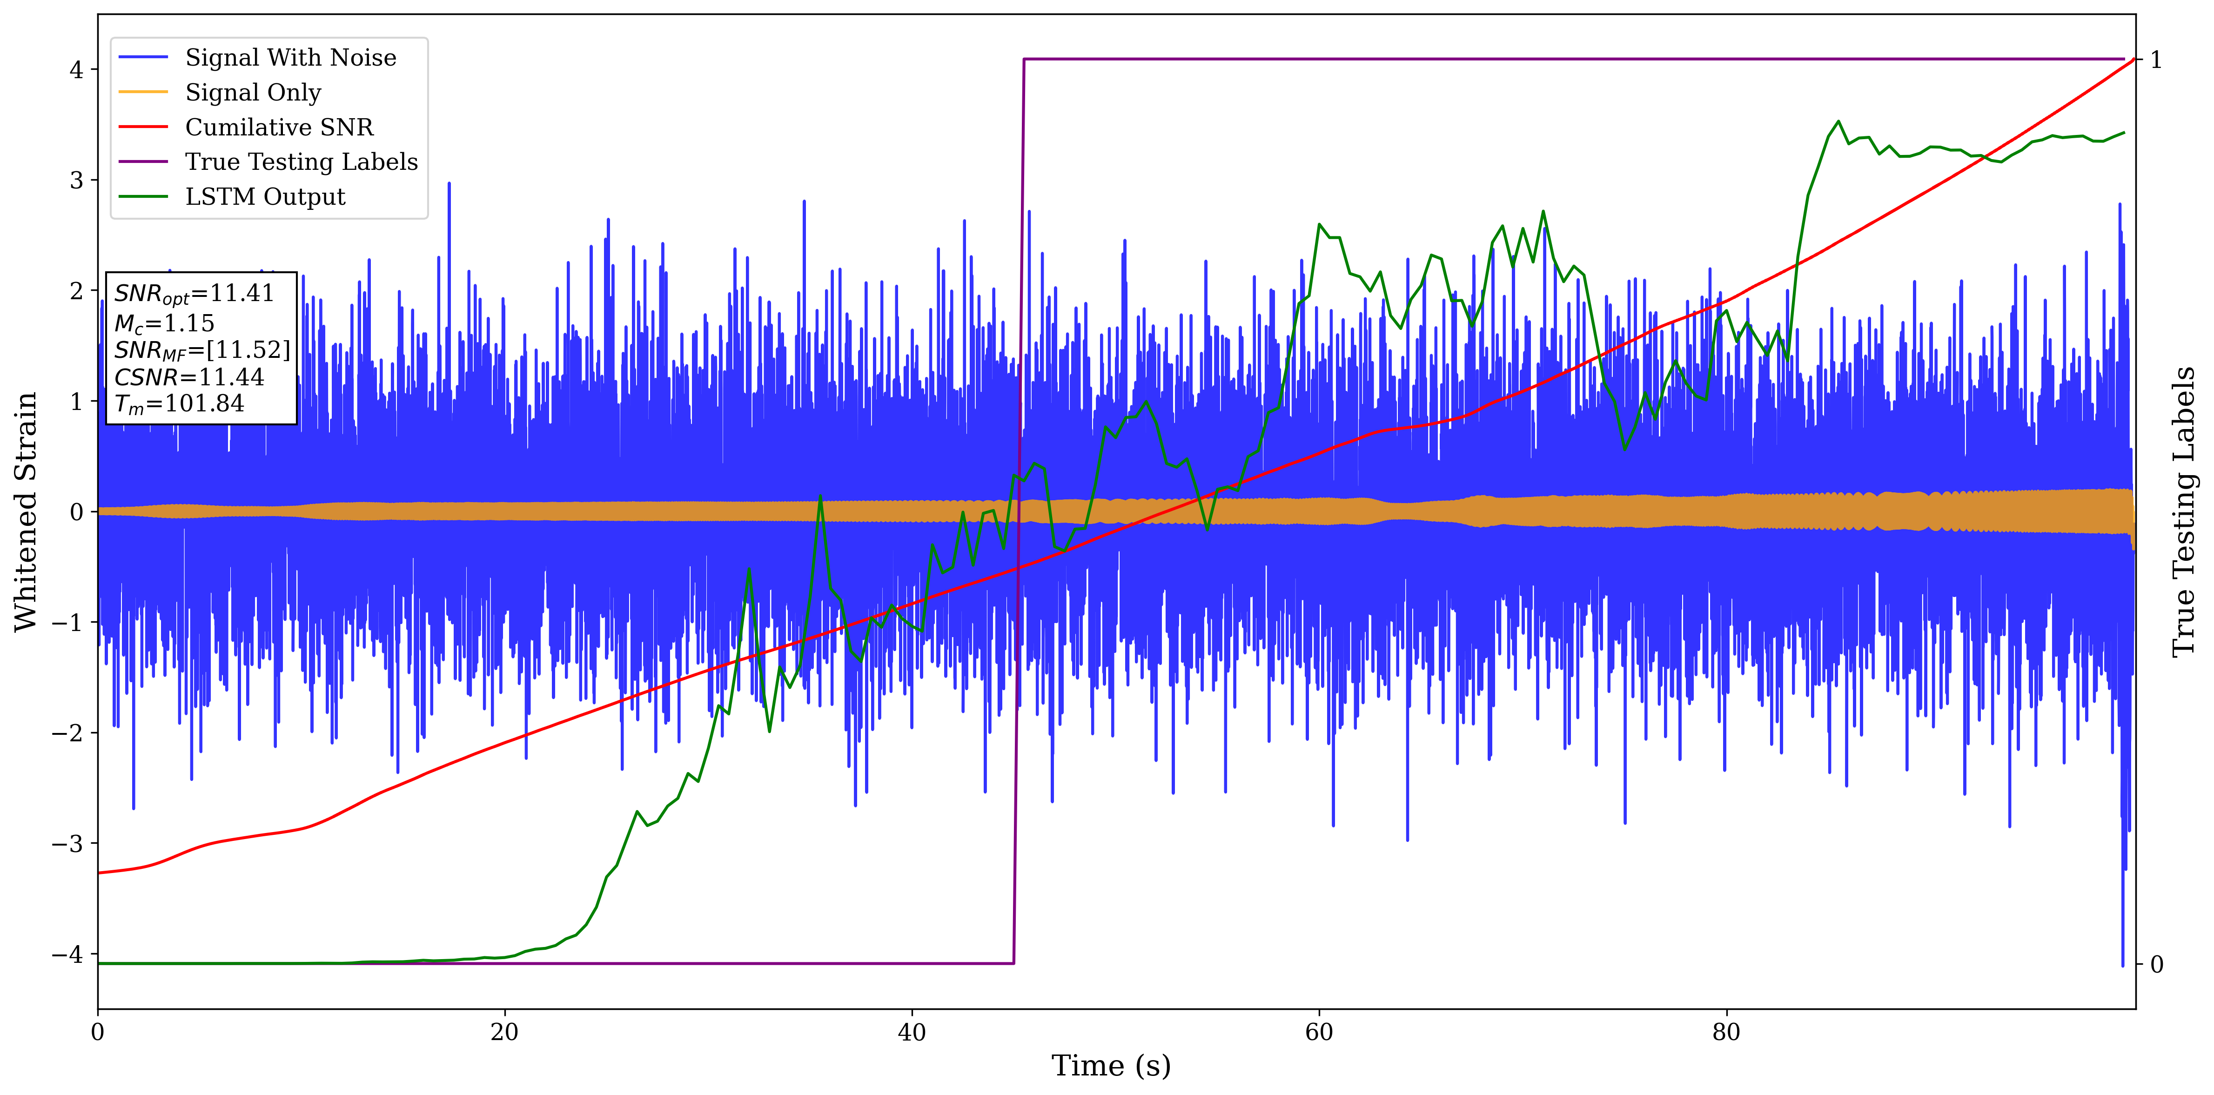2214x1095 pixels.
Task: Click the 'Cumilative SNR' legend label
Action: [x=279, y=127]
